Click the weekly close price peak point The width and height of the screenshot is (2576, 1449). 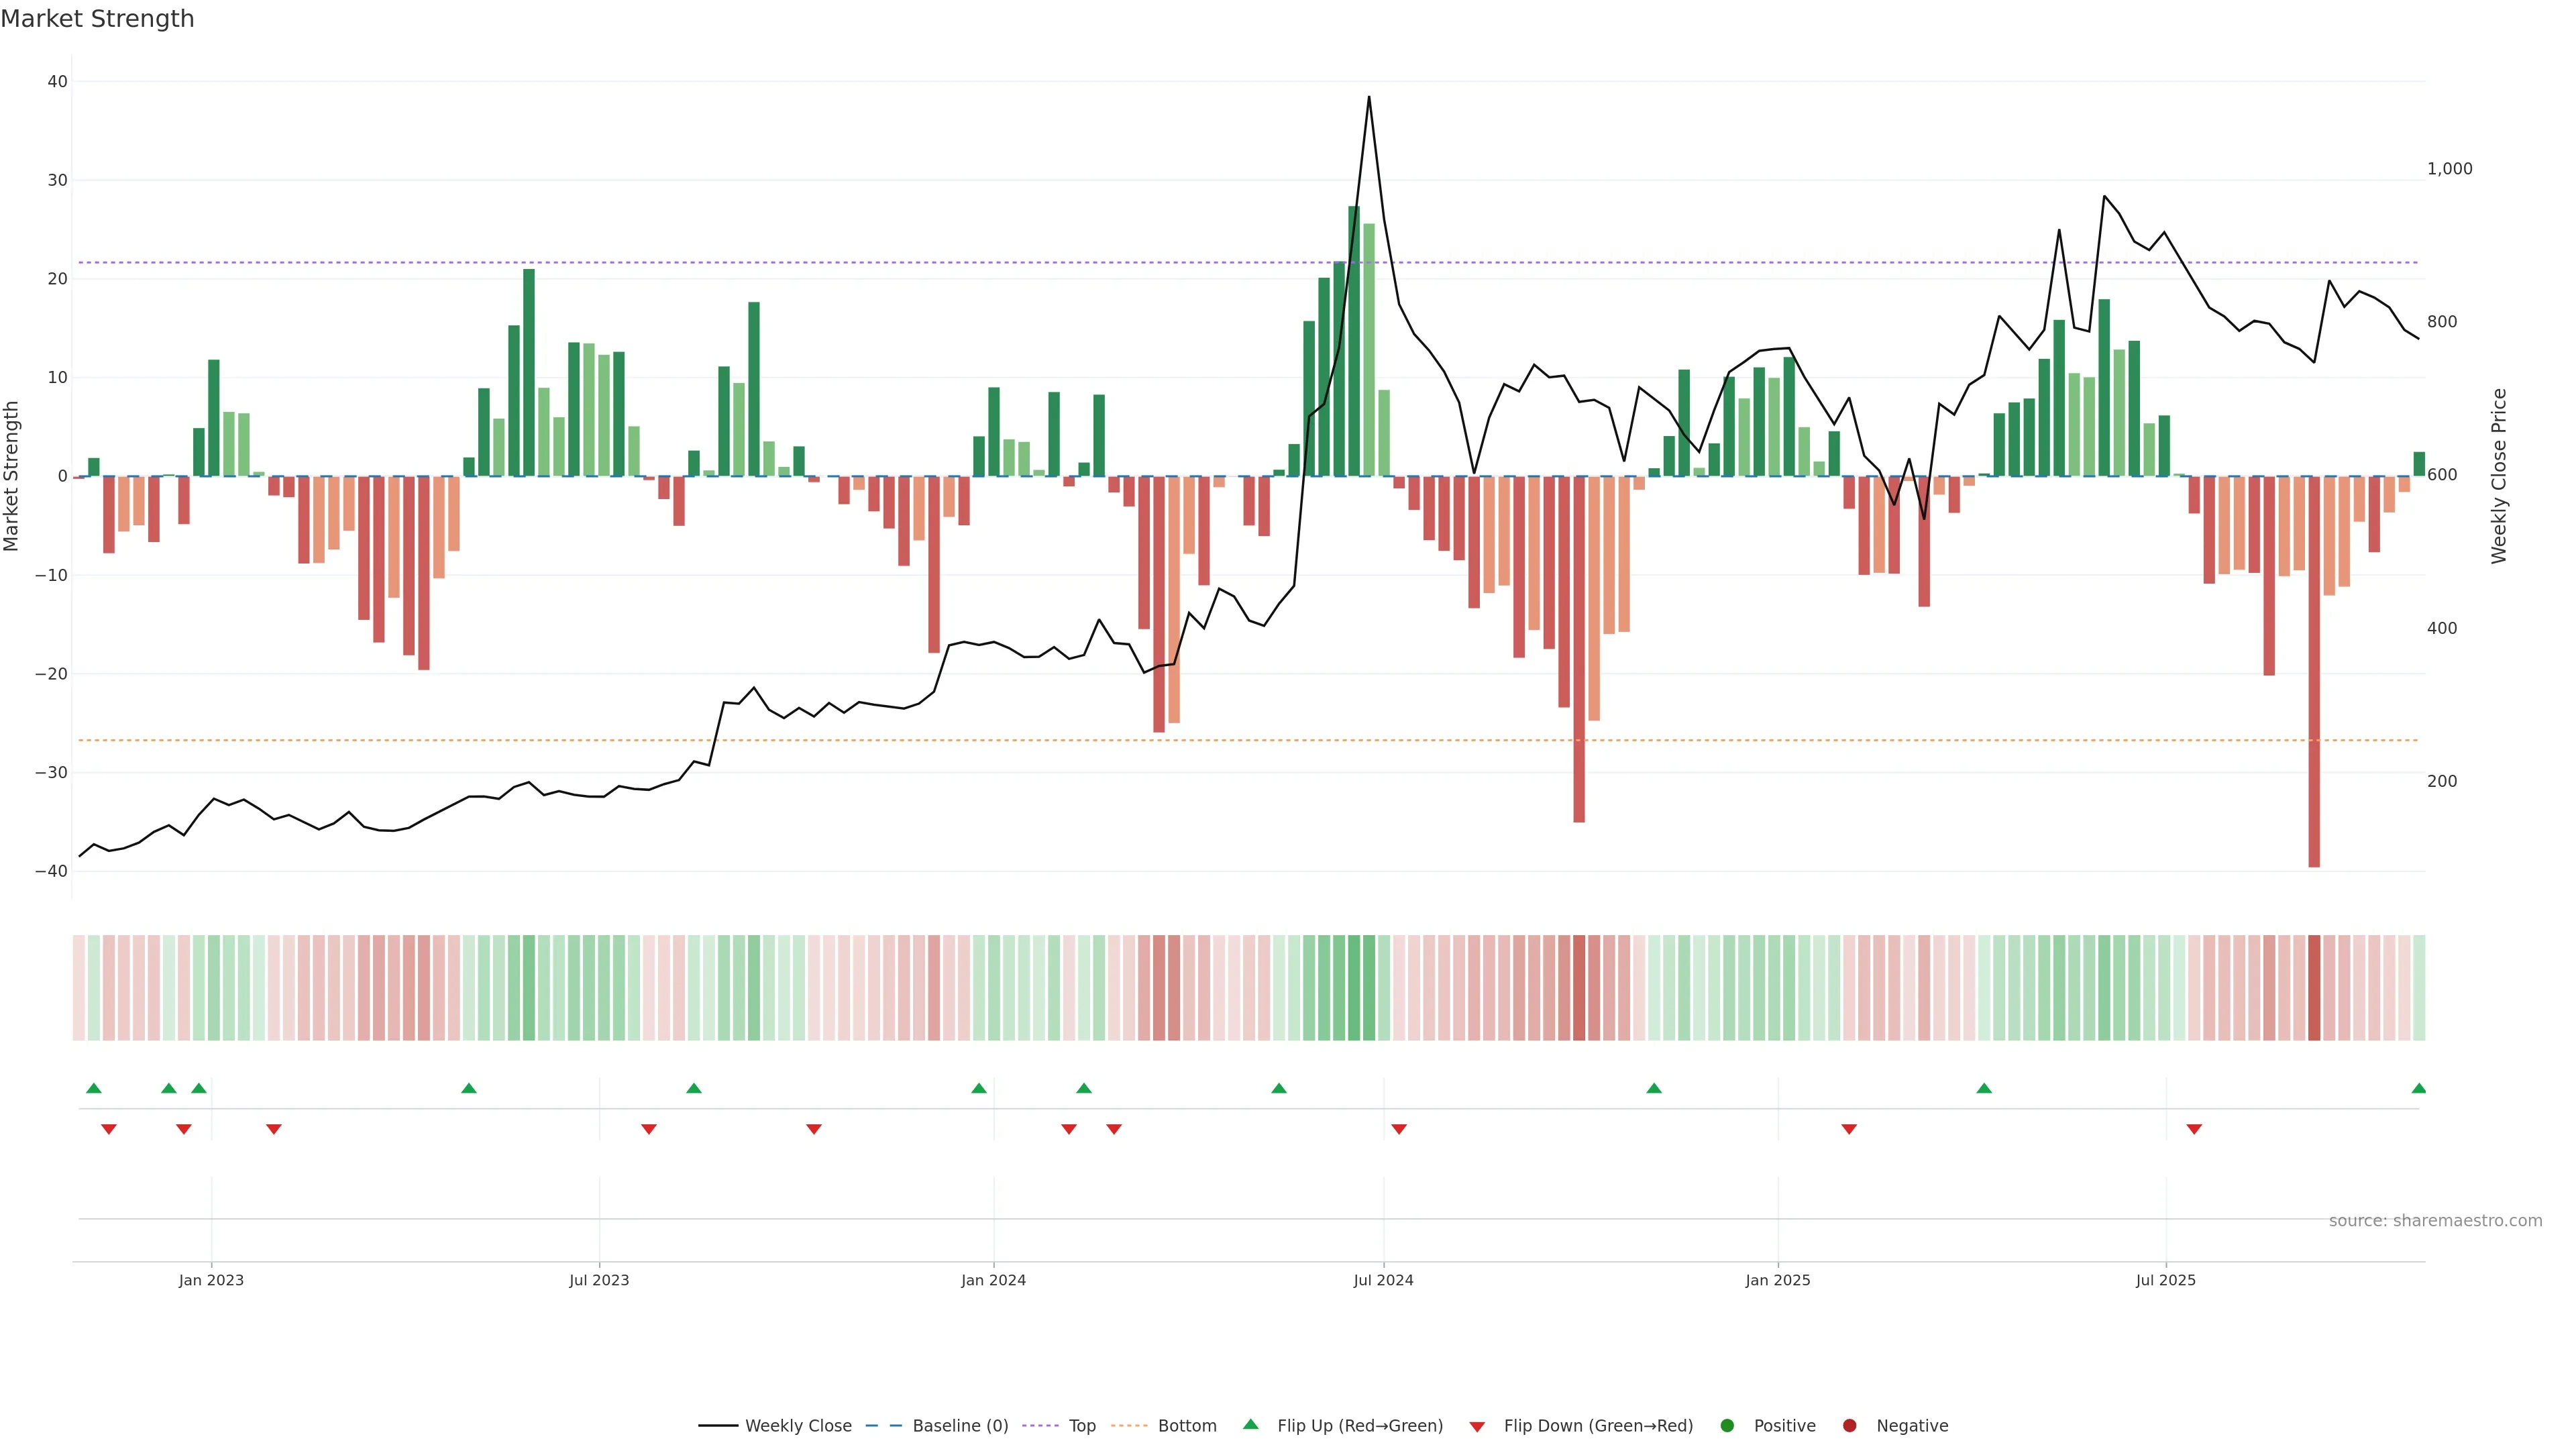[x=1369, y=97]
